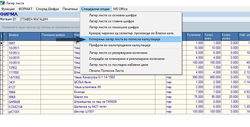
Task: Sort by the Колич. влез column header
Action: coord(213,36)
